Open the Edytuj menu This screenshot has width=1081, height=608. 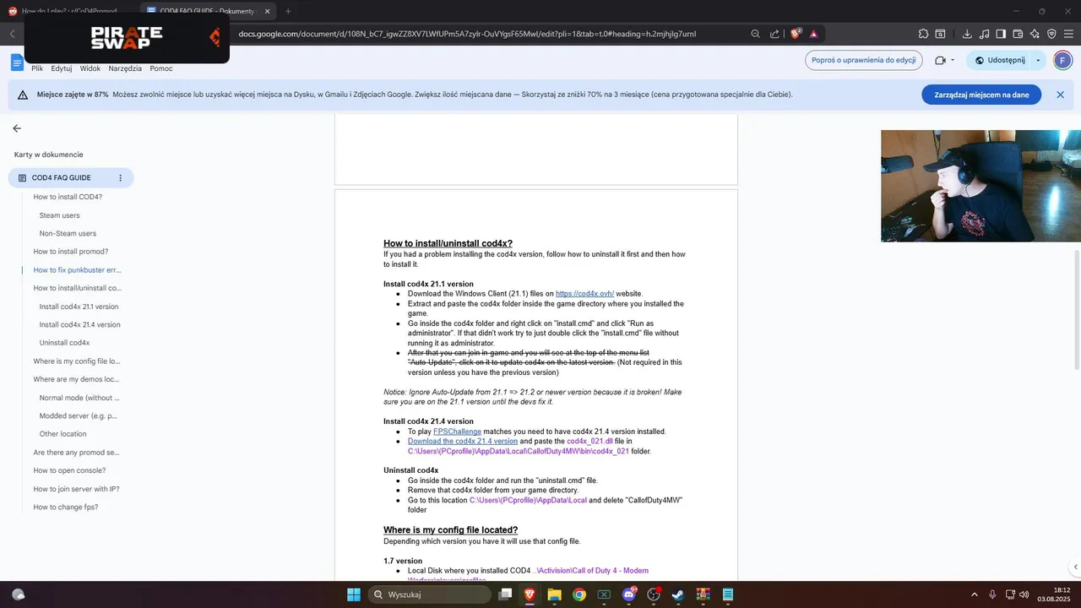point(62,68)
